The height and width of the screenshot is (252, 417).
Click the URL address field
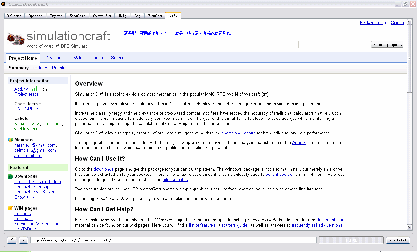point(173,240)
